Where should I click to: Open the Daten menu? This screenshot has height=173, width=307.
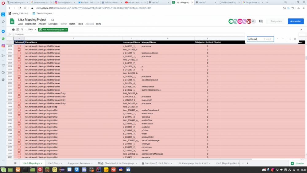tap(72, 24)
